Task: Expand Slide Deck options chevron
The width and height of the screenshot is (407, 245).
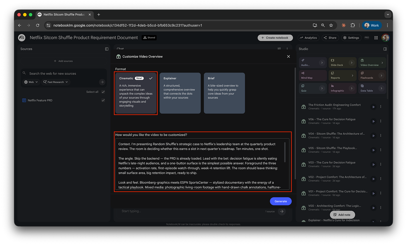Action: click(x=352, y=63)
